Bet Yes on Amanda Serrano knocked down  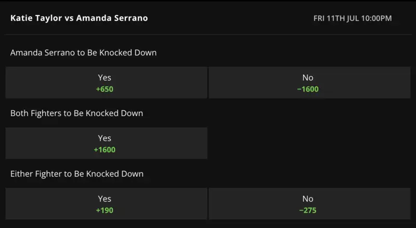106,83
